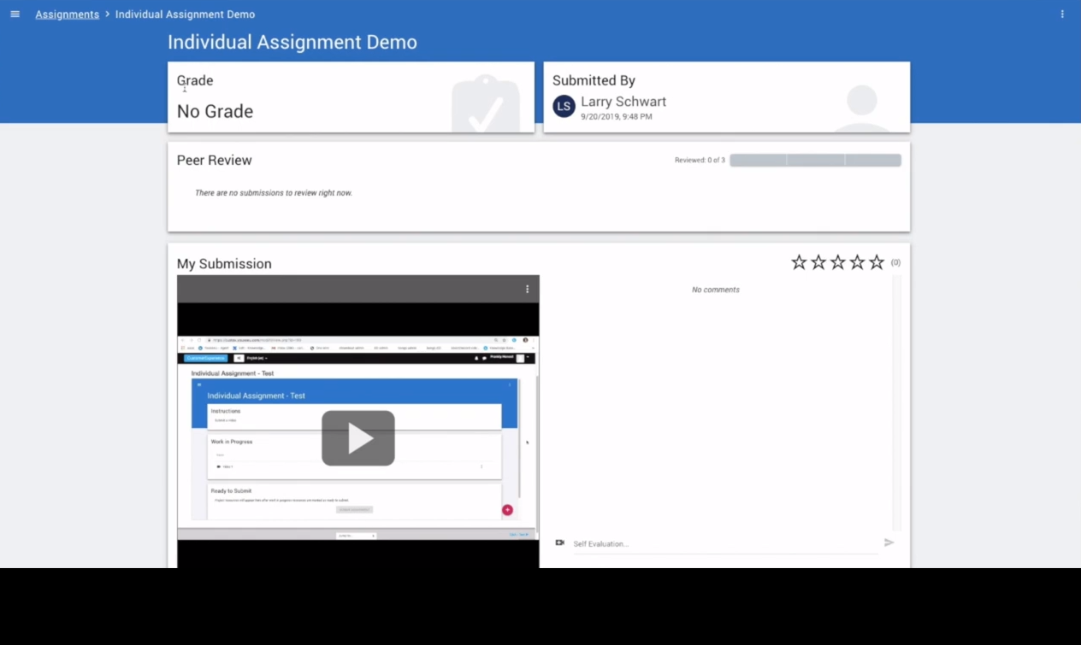Rate submission three stars
The image size is (1081, 645).
pyautogui.click(x=838, y=262)
